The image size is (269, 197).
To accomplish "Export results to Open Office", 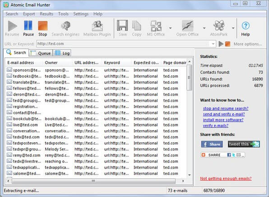I will [187, 28].
